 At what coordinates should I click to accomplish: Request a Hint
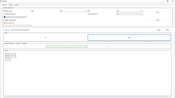coord(167,30)
